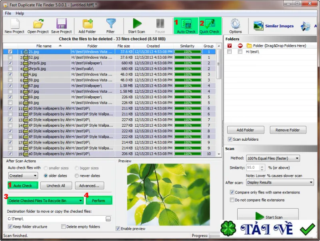Screen dimensions: 320x241
Task: Open the Help menu
Action: (x=20, y=13)
